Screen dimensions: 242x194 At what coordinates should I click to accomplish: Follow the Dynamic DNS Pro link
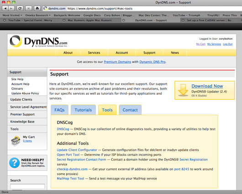pos(153,62)
